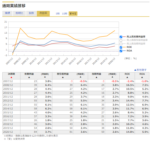Sort by 営業利益 利益率 arrow
This screenshot has height=141, width=151.
45,77
